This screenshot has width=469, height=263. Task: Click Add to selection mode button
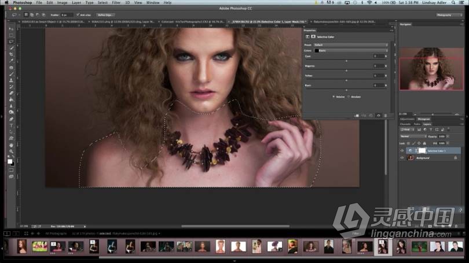(x=32, y=14)
